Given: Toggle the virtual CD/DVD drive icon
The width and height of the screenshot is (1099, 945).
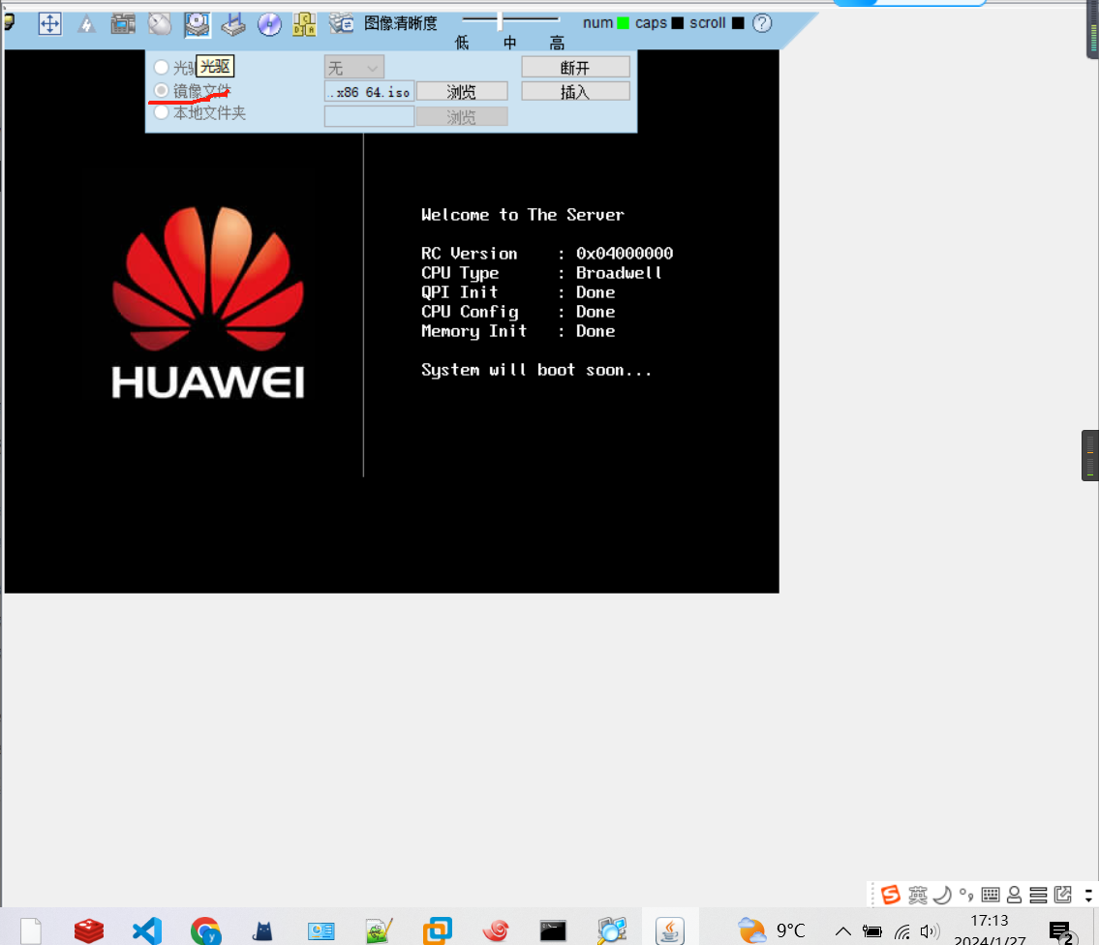Looking at the screenshot, I should [197, 24].
